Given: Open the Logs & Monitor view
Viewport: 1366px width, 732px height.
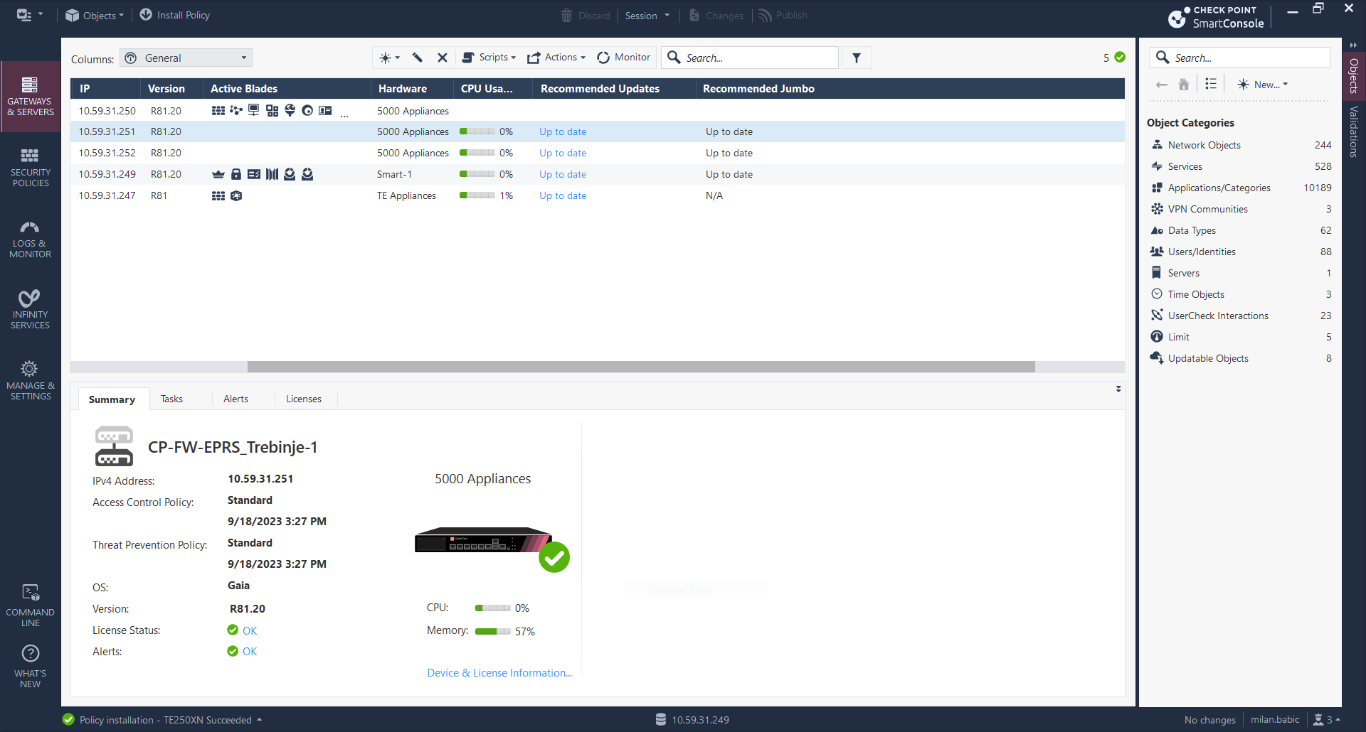Looking at the screenshot, I should point(31,239).
